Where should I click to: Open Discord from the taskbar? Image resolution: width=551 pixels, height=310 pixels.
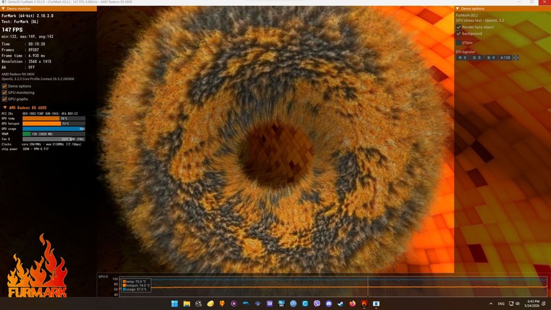coord(328,304)
